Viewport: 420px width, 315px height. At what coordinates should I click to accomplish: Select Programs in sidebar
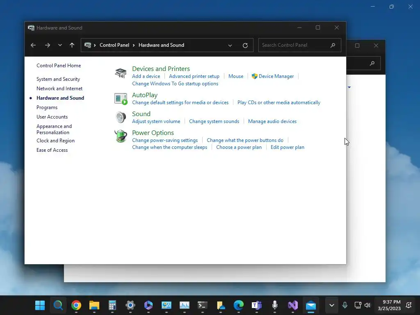pos(47,107)
